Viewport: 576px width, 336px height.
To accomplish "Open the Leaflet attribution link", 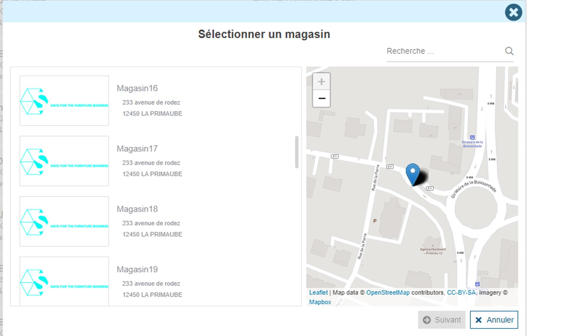I will 318,293.
